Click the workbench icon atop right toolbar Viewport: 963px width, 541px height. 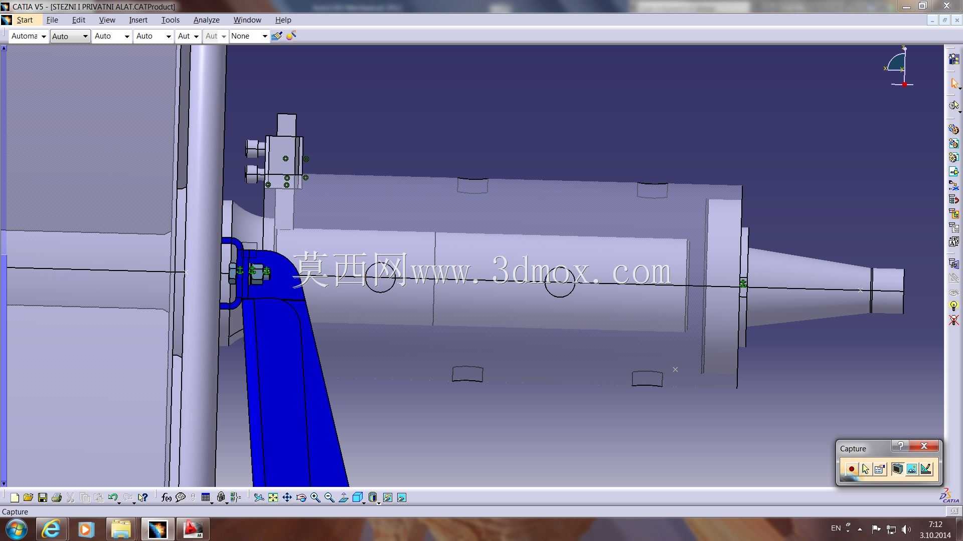[x=953, y=60]
